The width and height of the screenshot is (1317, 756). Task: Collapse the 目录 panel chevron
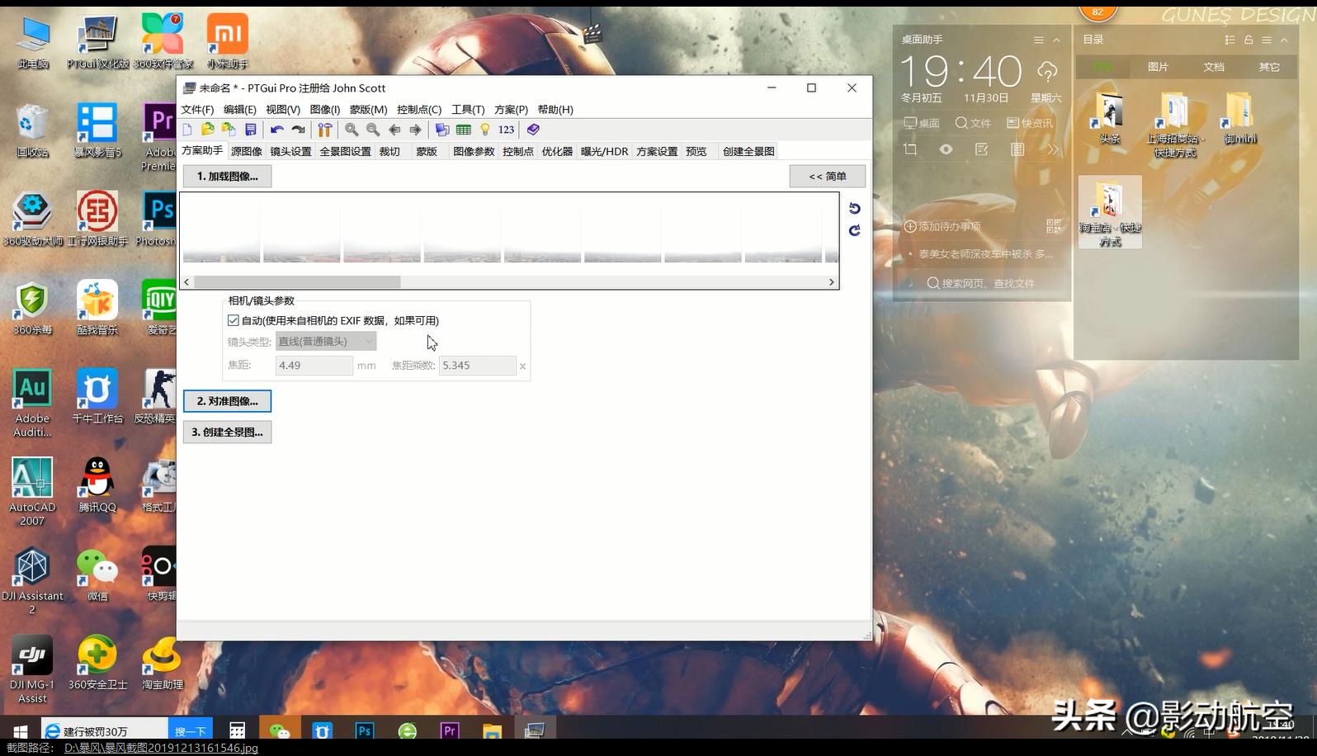tap(1284, 40)
